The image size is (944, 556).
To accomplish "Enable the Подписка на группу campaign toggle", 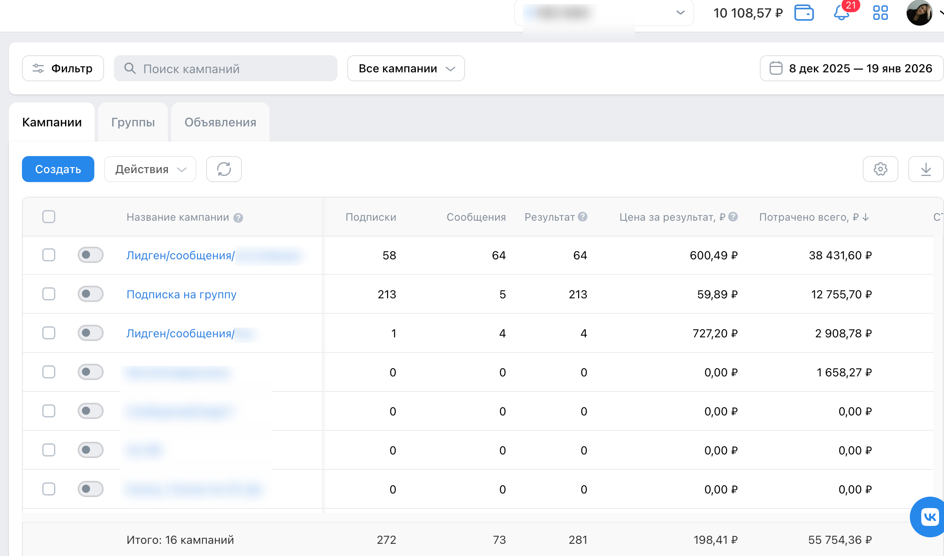I will [90, 294].
